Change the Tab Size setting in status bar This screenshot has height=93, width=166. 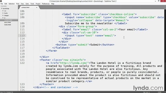pos(146,92)
